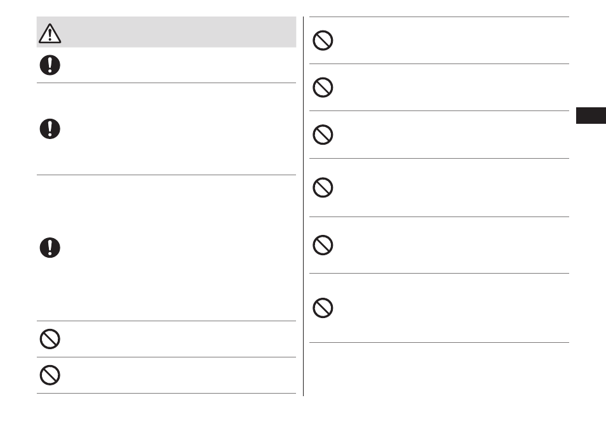Select the fourth prohibition icon in the right column
Image resolution: width=606 pixels, height=426 pixels.
click(323, 188)
